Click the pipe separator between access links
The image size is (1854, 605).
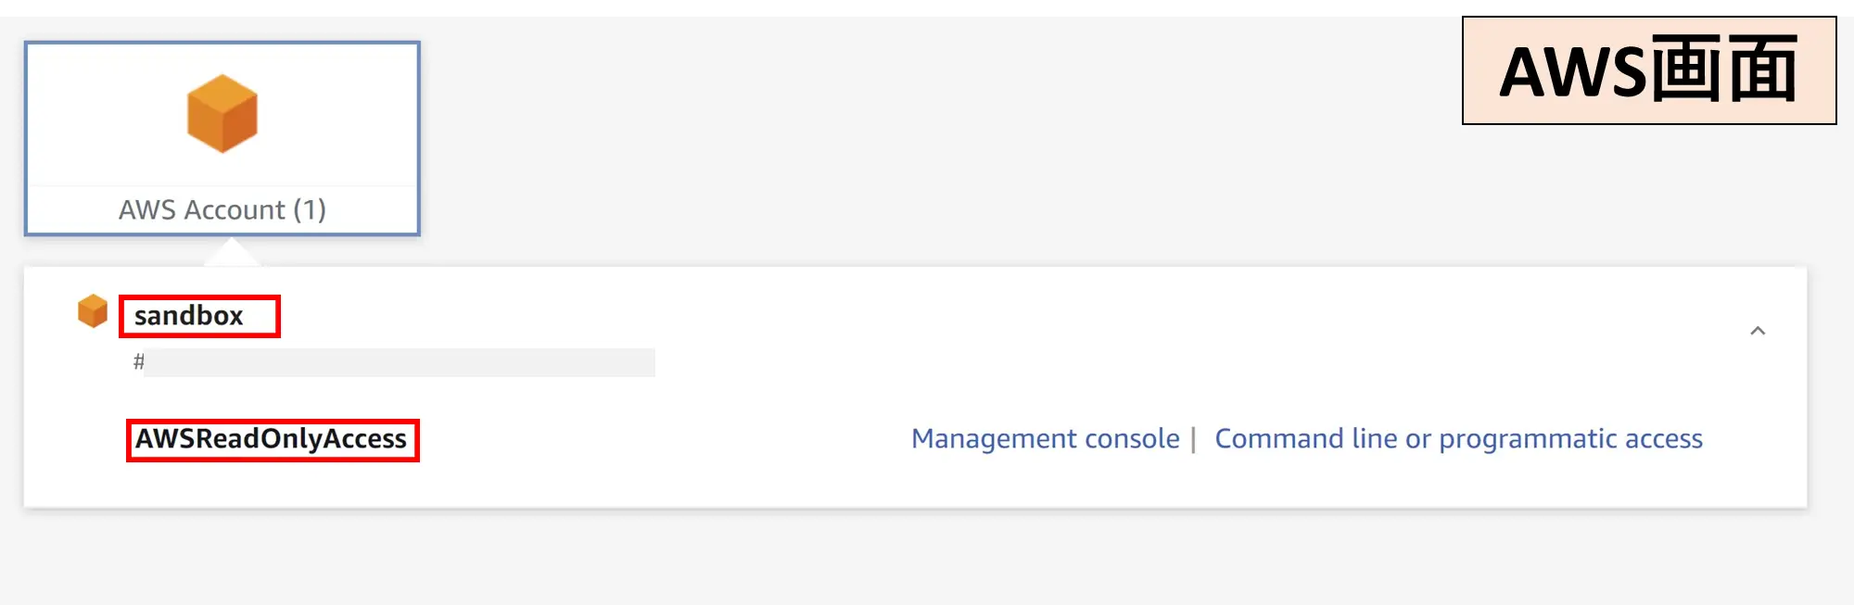tap(1194, 439)
